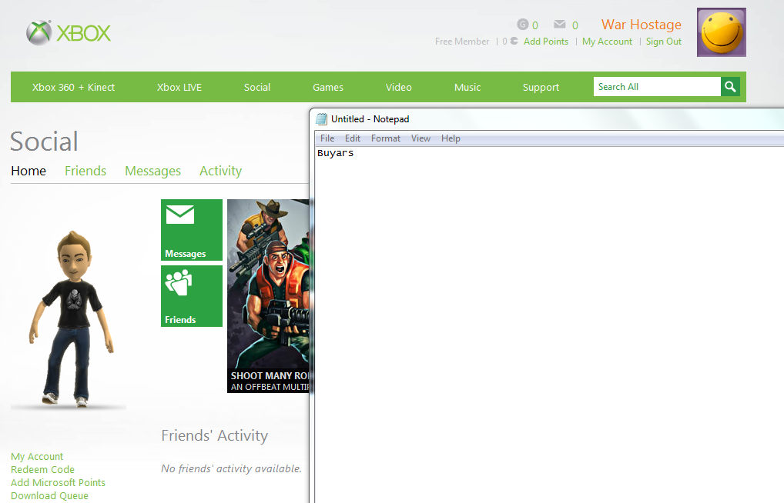Open Notepad Format menu
Screen dimensions: 784x503
coord(386,138)
